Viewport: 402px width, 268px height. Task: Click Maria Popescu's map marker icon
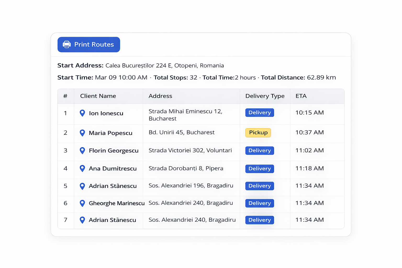(x=82, y=133)
